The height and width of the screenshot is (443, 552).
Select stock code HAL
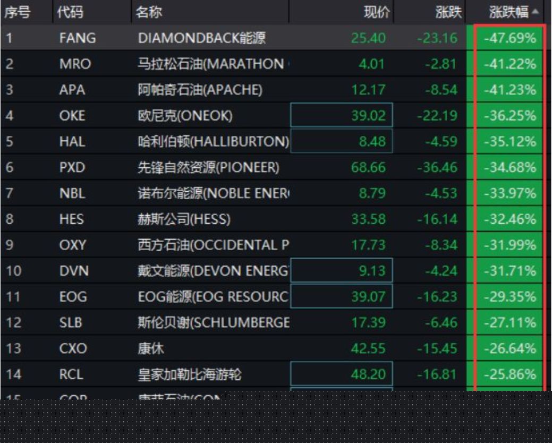72,141
